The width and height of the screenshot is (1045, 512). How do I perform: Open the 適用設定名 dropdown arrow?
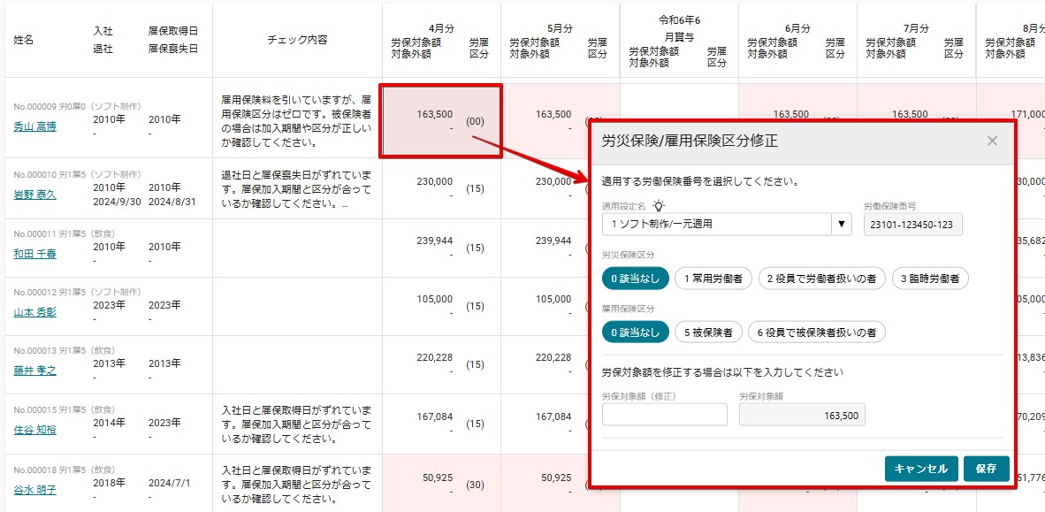[841, 225]
